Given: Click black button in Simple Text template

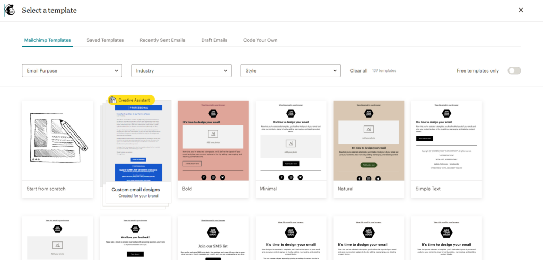Looking at the screenshot, I should (x=425, y=138).
